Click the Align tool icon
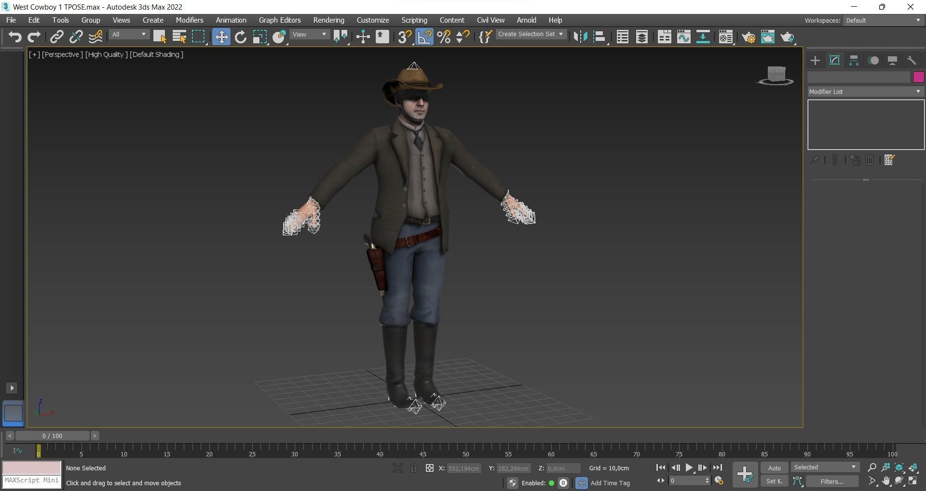Image resolution: width=926 pixels, height=491 pixels. click(x=599, y=37)
